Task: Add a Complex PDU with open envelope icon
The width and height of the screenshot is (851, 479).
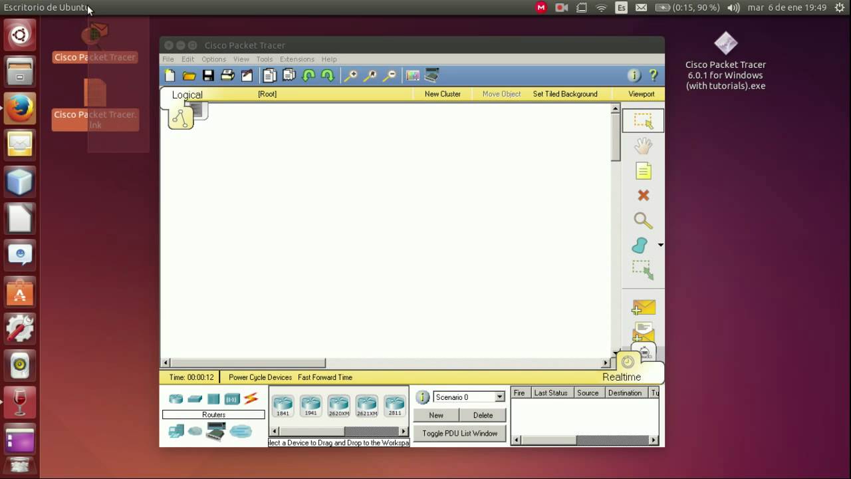Action: tap(644, 331)
